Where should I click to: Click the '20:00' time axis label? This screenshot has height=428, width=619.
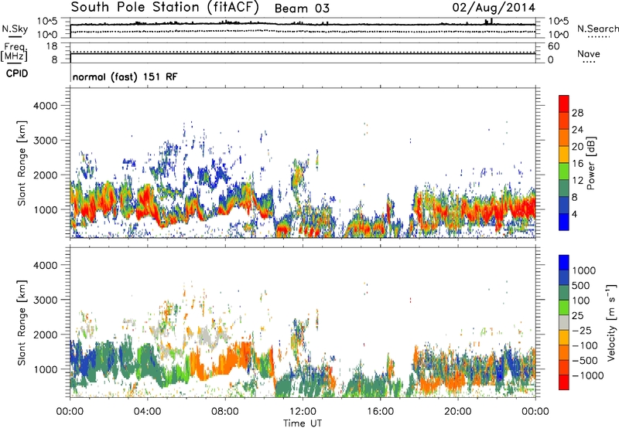(x=457, y=412)
